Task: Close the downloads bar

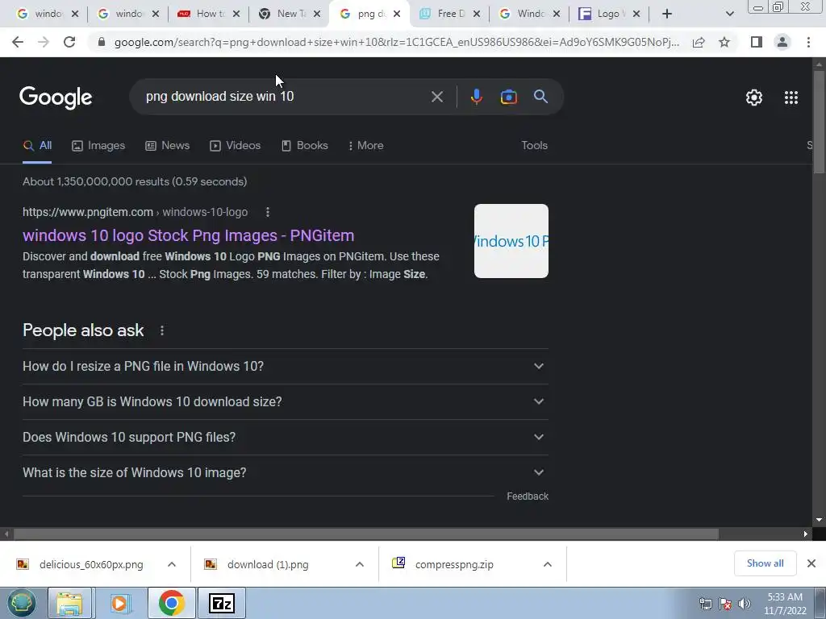Action: pos(811,563)
